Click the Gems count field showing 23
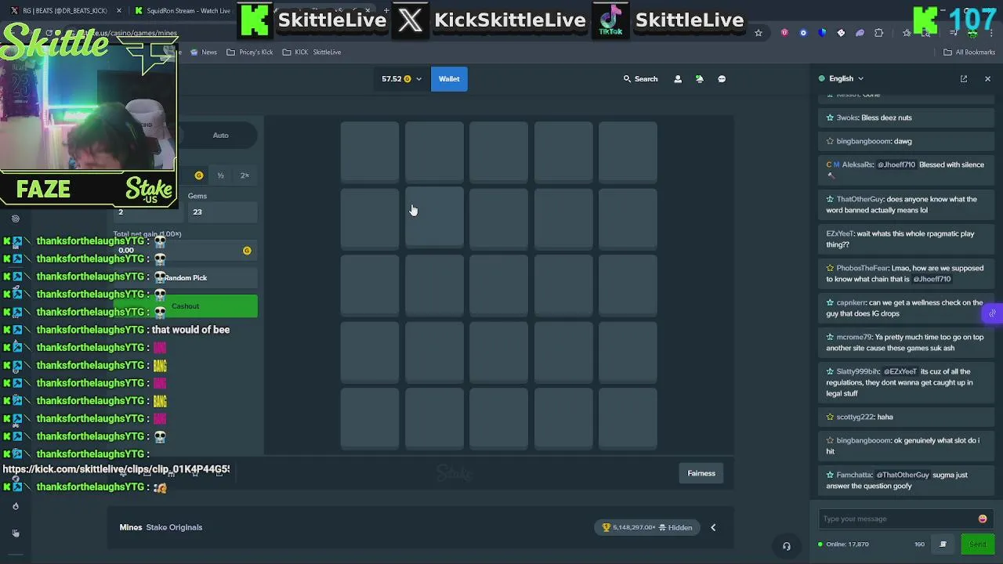This screenshot has width=1003, height=564. click(223, 212)
